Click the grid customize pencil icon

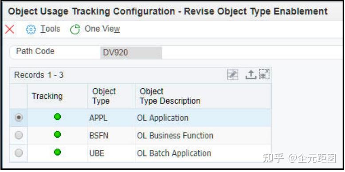point(232,75)
